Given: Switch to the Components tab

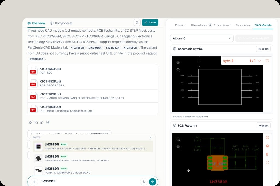Looking at the screenshot, I should pyautogui.click(x=61, y=23).
